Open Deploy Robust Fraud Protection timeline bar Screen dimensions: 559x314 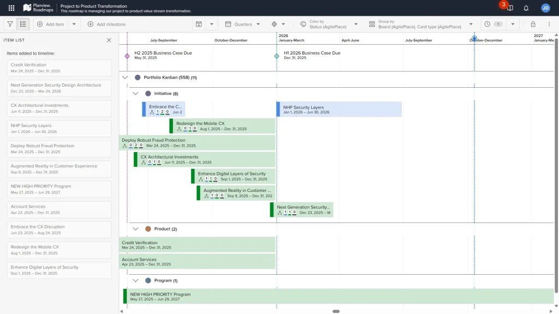tap(197, 143)
